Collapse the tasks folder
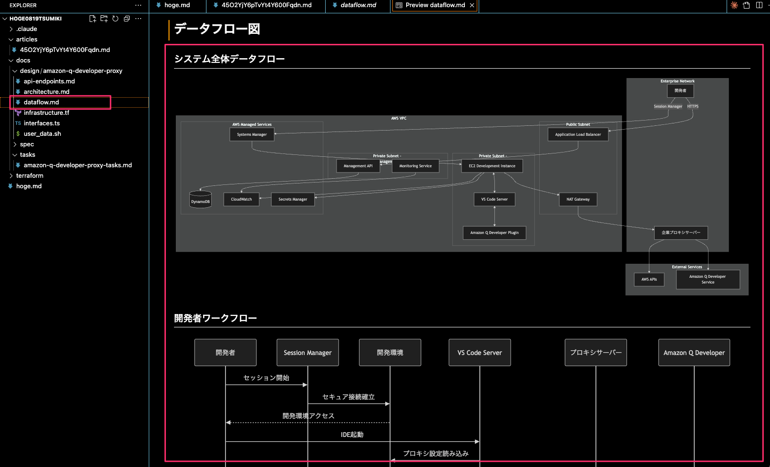770x467 pixels. click(x=15, y=155)
